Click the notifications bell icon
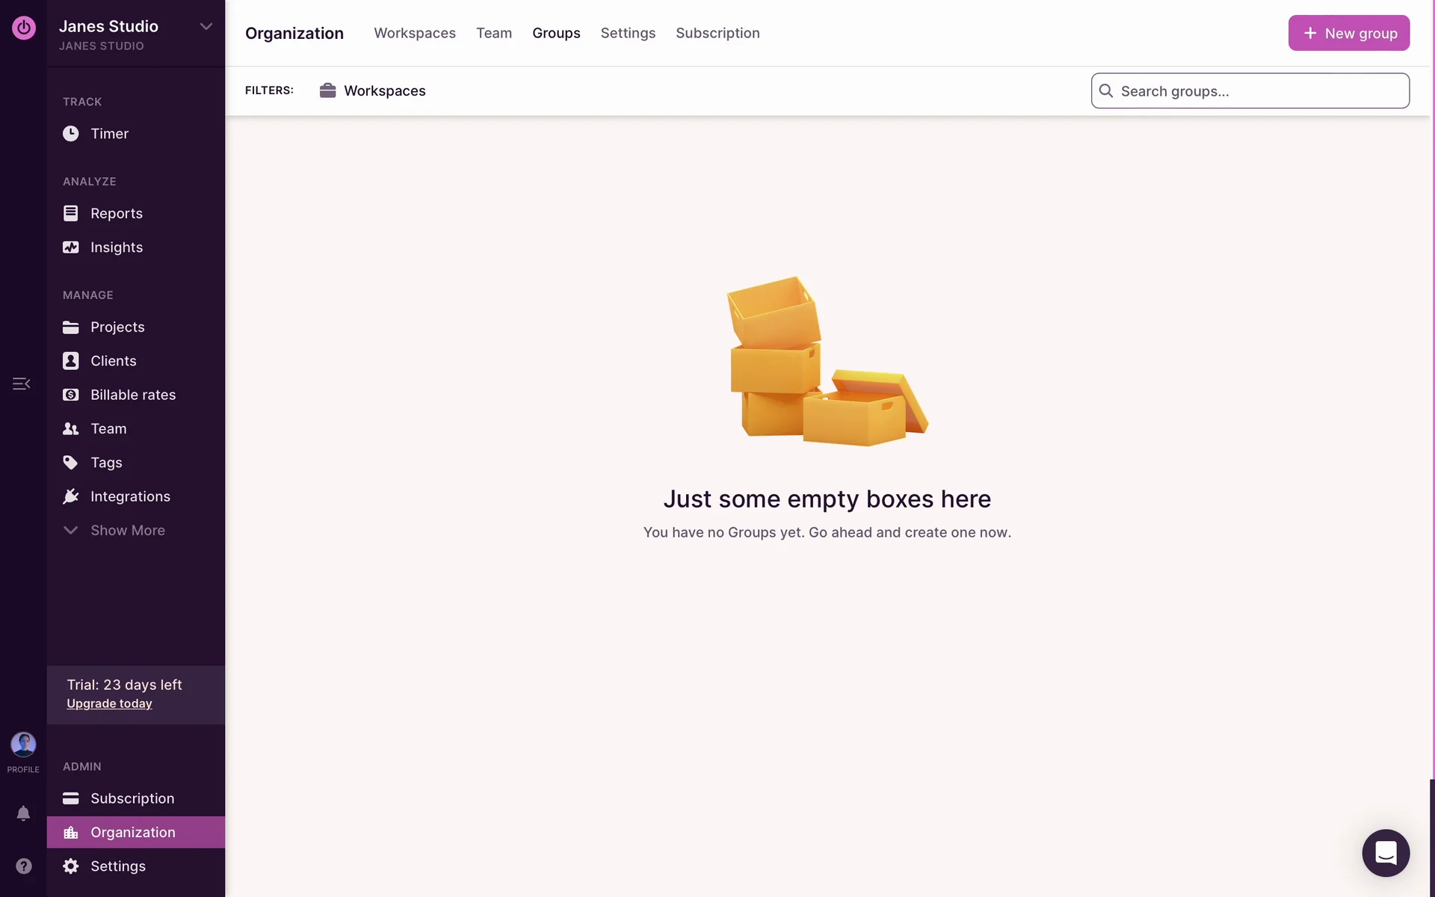This screenshot has height=897, width=1435. pos(23,813)
